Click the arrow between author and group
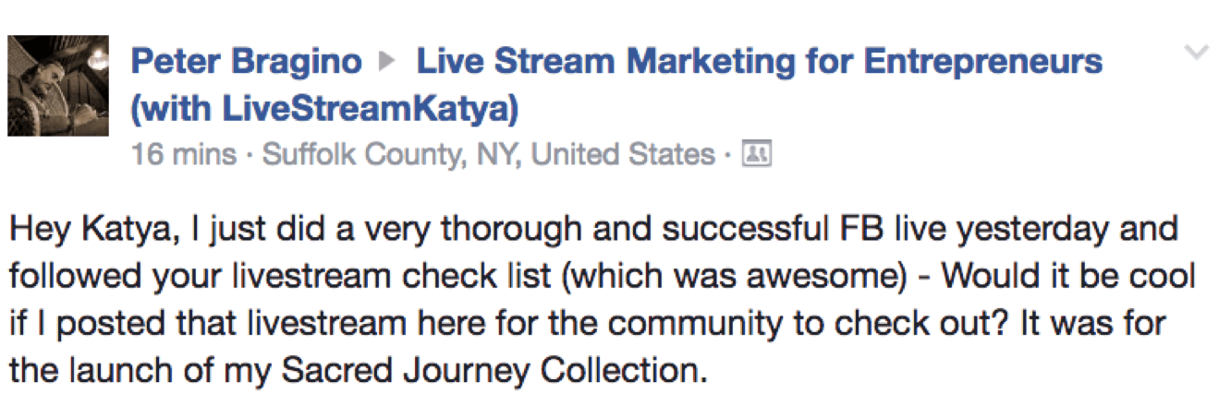This screenshot has width=1231, height=406. coord(388,64)
